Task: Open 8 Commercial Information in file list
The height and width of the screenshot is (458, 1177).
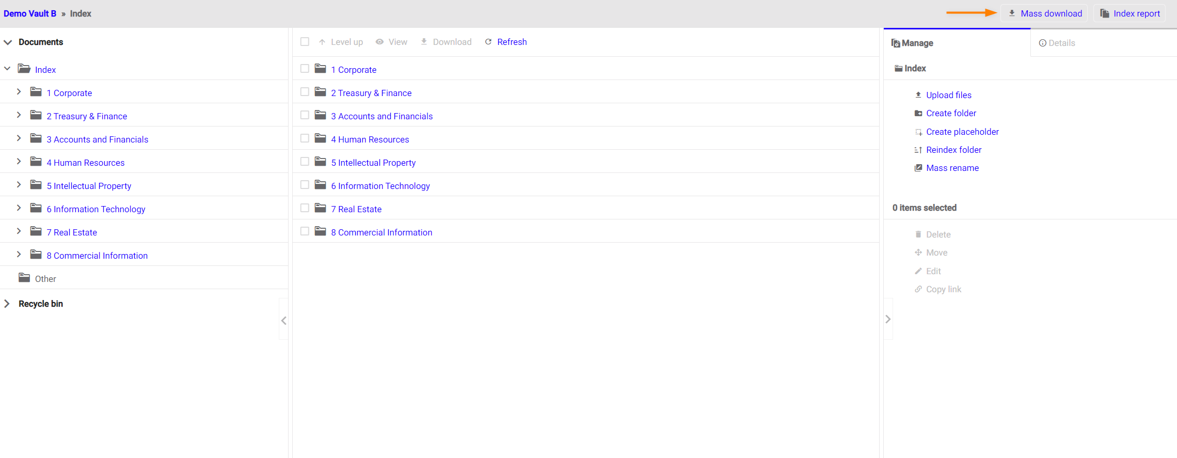Action: point(381,232)
